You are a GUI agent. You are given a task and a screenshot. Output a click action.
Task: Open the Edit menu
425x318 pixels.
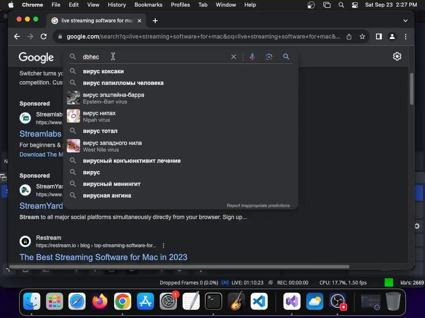(73, 5)
